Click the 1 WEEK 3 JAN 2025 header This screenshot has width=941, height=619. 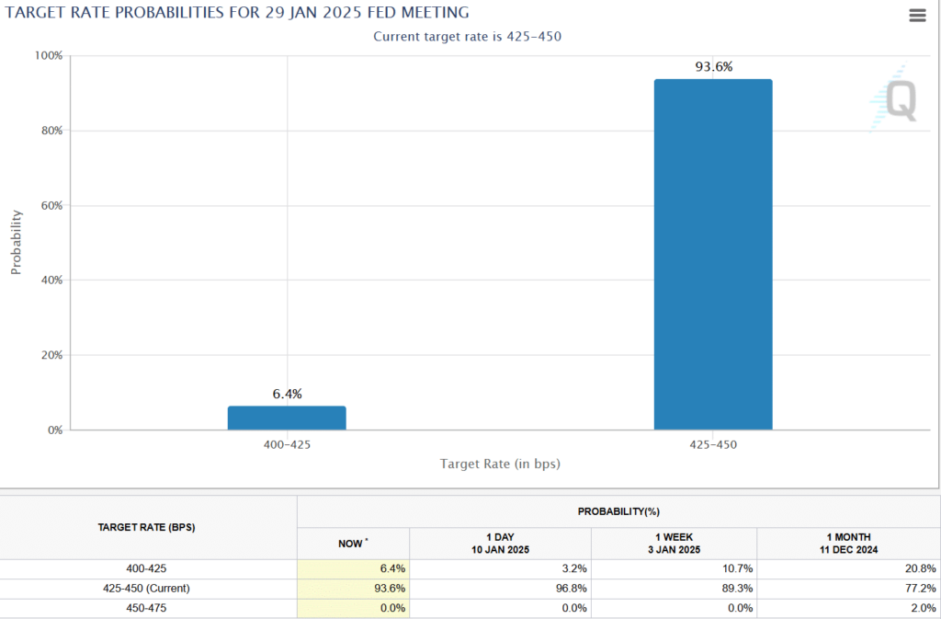pos(674,542)
